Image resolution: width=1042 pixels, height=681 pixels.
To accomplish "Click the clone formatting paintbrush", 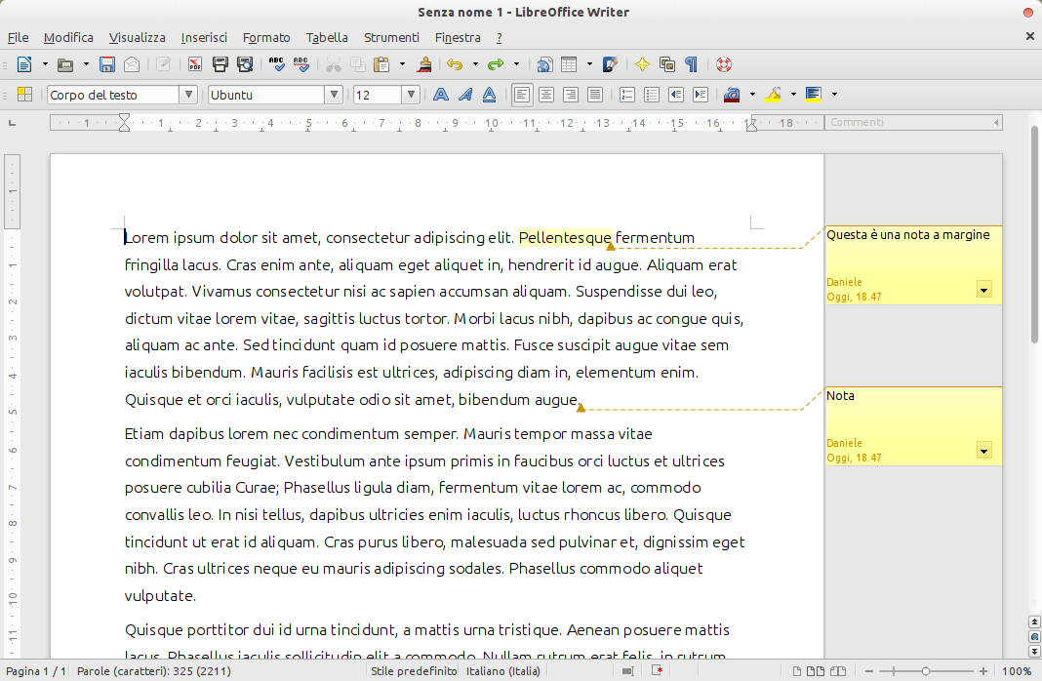I will click(424, 65).
